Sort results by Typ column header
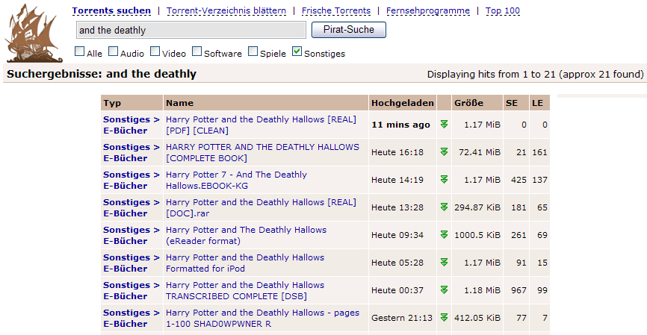647x335 pixels. 112,103
